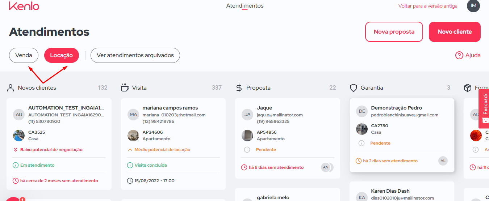Click the clock icon beside há 2 dias sem atendimento

click(x=359, y=161)
